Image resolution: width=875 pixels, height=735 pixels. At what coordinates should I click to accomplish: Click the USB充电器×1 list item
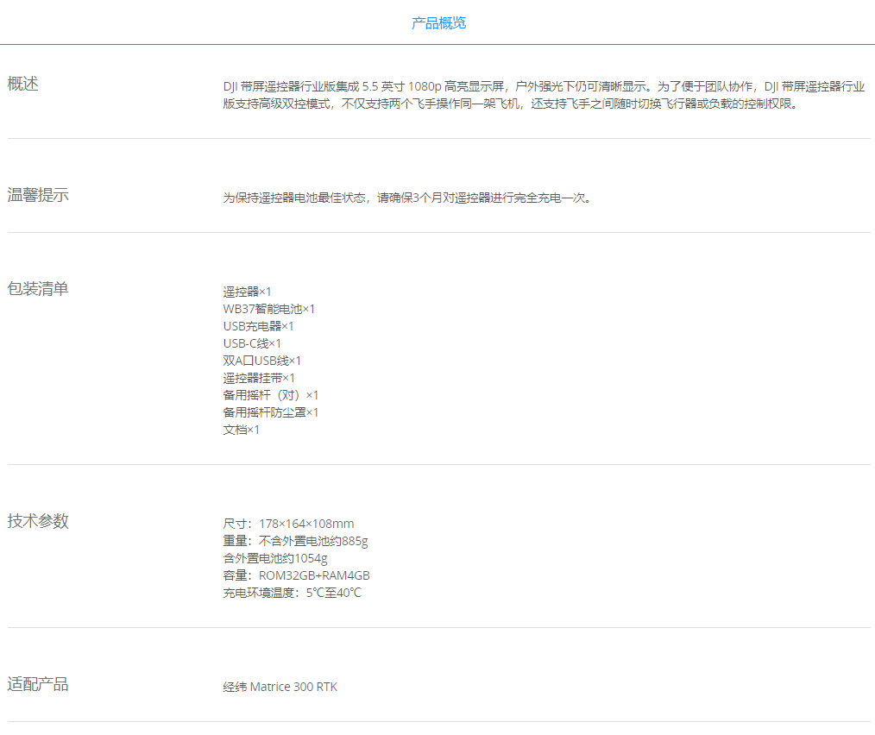258,326
